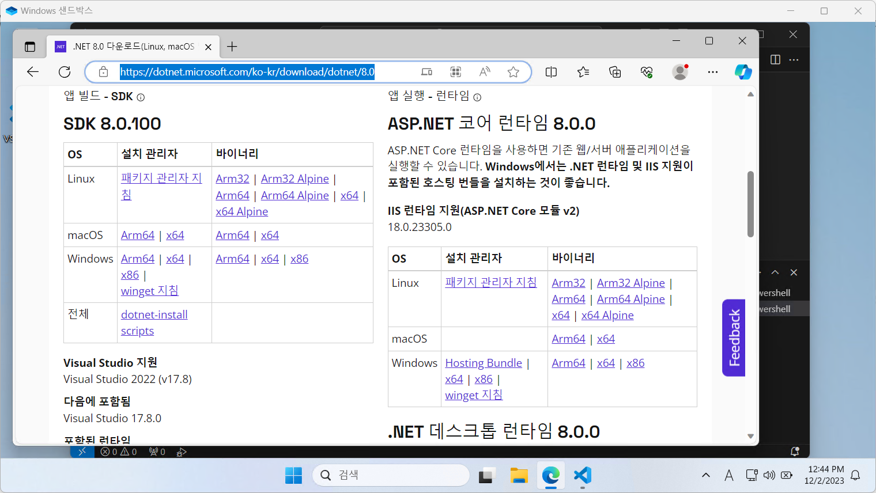876x493 pixels.
Task: Show info tooltip next to SDK heading
Action: coord(141,97)
